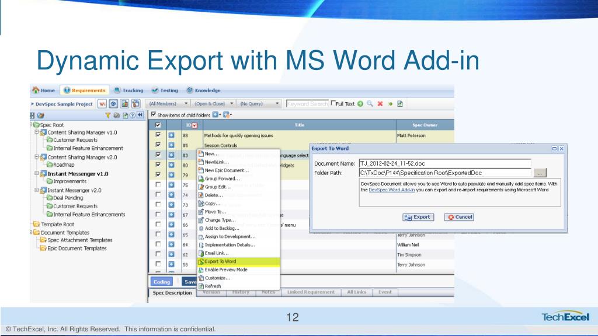The image size is (598, 336).
Task: Check the checkbox for row 75
Action: coord(158,184)
